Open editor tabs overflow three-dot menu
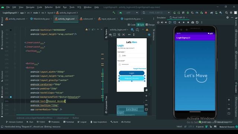Screen dimensions: 238x134 pos(154,19)
